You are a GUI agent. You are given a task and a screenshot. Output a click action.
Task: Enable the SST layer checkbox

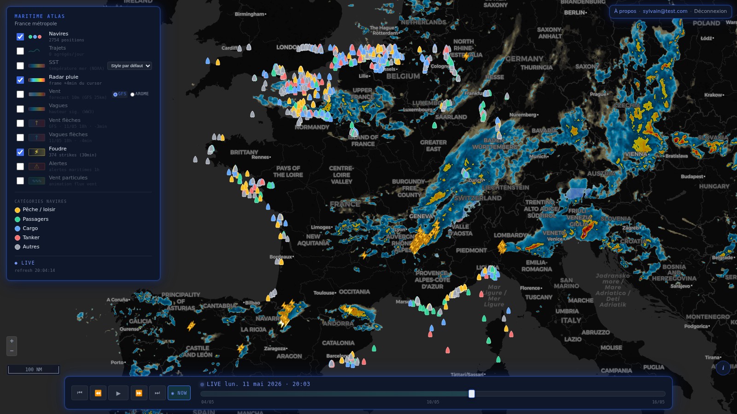pyautogui.click(x=20, y=66)
